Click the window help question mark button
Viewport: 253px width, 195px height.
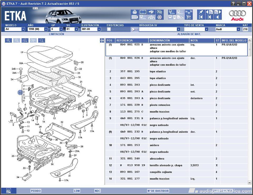point(233,3)
